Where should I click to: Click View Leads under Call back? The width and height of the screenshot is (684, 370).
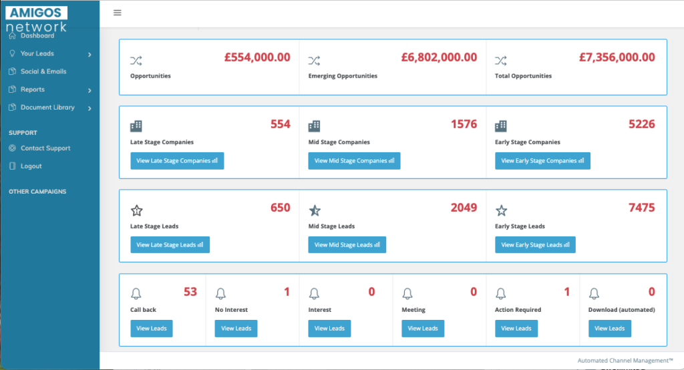152,329
